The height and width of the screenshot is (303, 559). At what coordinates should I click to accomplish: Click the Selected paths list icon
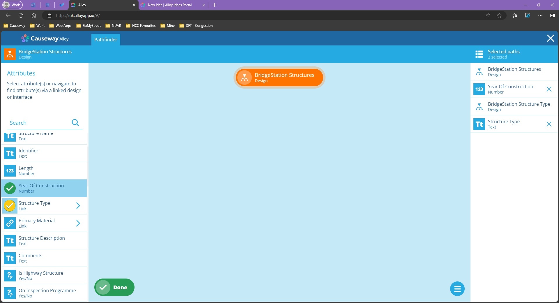click(479, 54)
